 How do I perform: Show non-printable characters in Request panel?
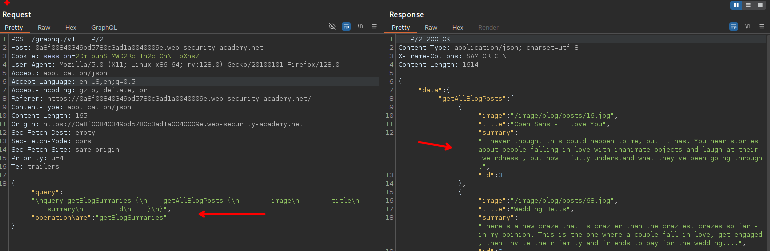click(360, 27)
